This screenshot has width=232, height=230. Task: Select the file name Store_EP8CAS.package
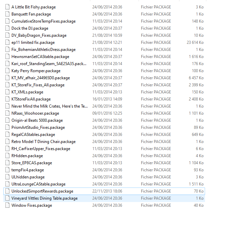[x=32, y=163]
